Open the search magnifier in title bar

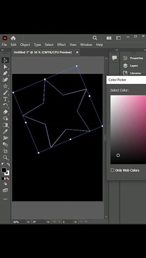coord(95,38)
